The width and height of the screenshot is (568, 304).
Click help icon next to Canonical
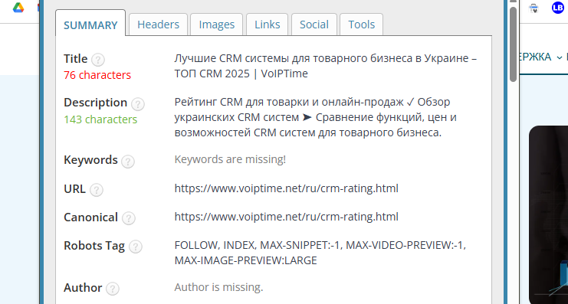tap(129, 218)
